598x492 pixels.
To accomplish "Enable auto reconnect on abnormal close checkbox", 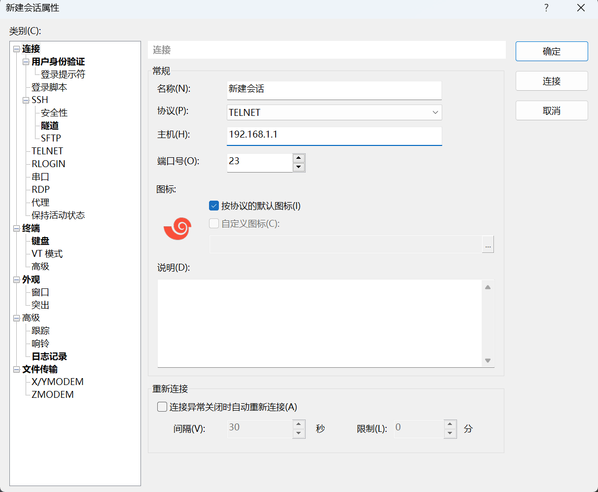I will [162, 407].
